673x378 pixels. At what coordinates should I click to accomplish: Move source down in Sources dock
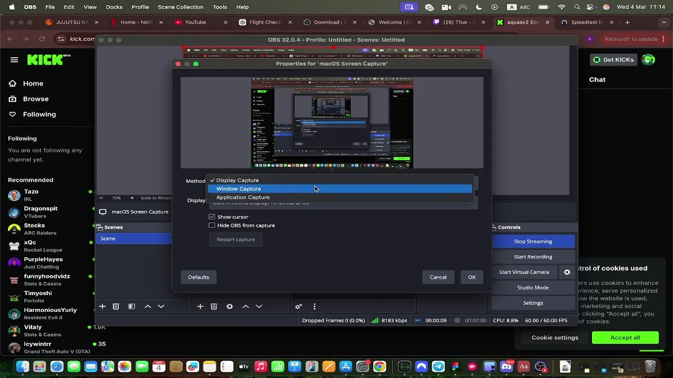coord(259,307)
